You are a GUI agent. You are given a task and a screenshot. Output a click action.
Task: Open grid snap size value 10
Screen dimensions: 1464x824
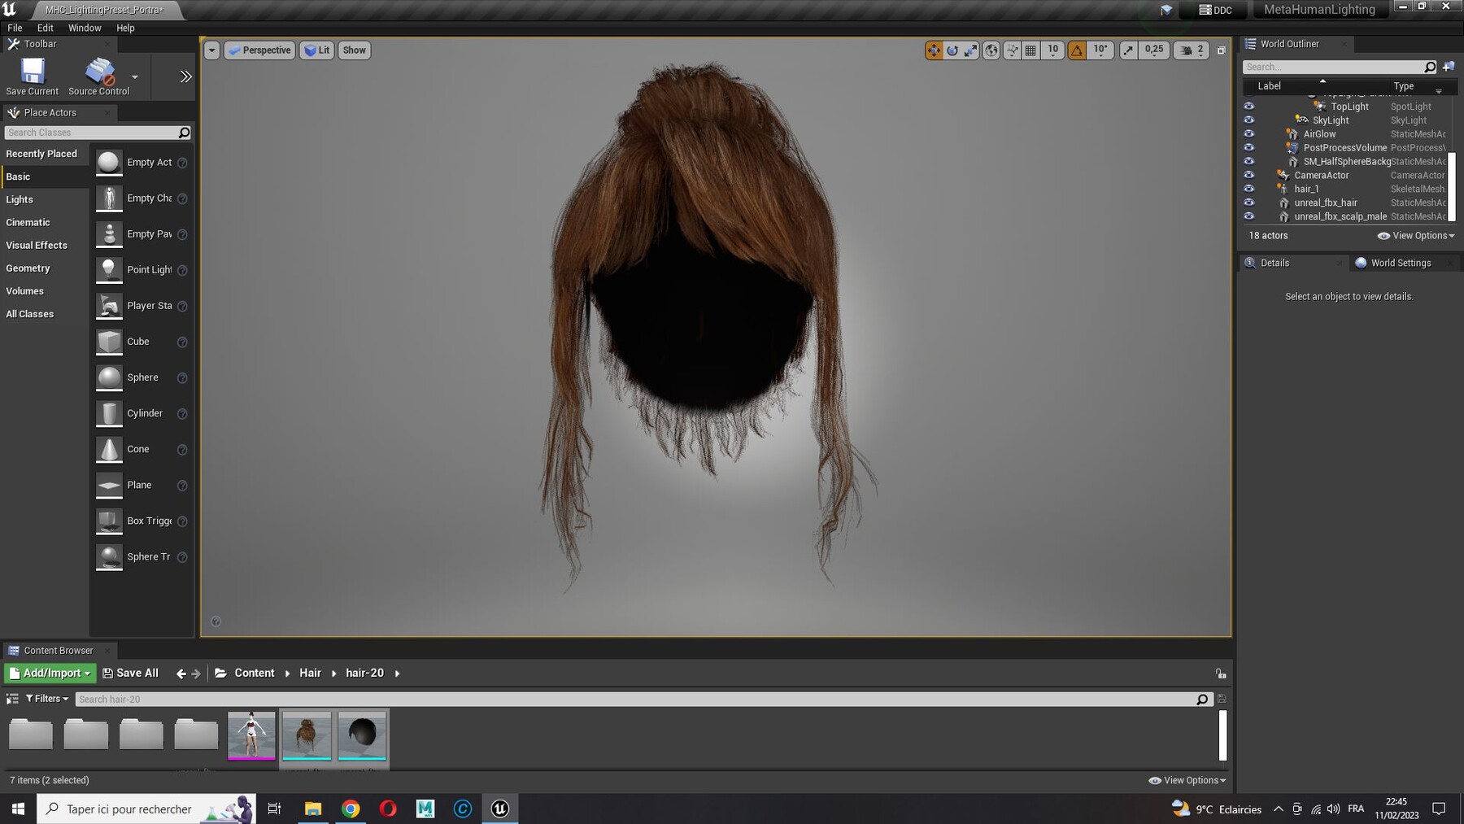[x=1052, y=50]
